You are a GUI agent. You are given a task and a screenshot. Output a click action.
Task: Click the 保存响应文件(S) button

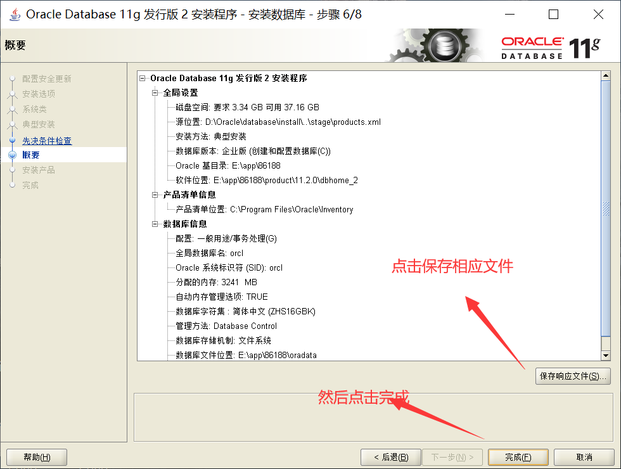[573, 376]
